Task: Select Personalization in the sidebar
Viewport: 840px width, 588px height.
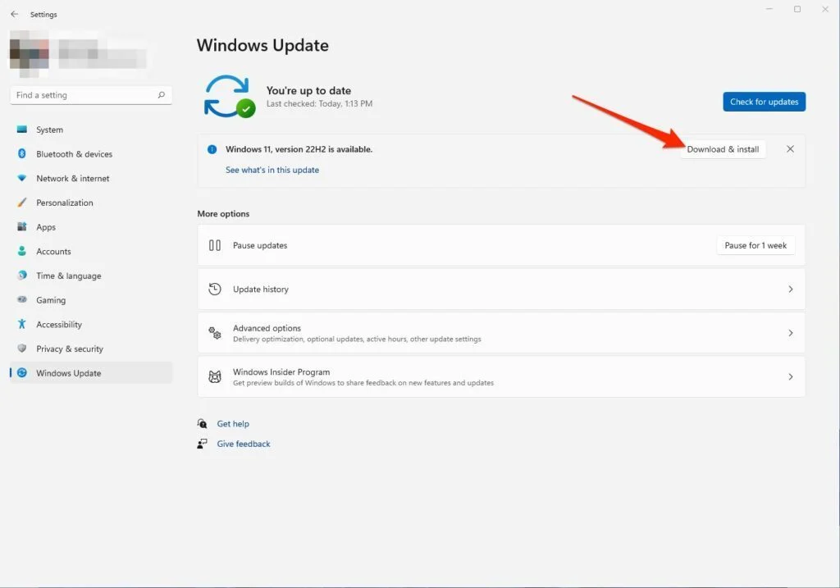Action: pos(91,203)
